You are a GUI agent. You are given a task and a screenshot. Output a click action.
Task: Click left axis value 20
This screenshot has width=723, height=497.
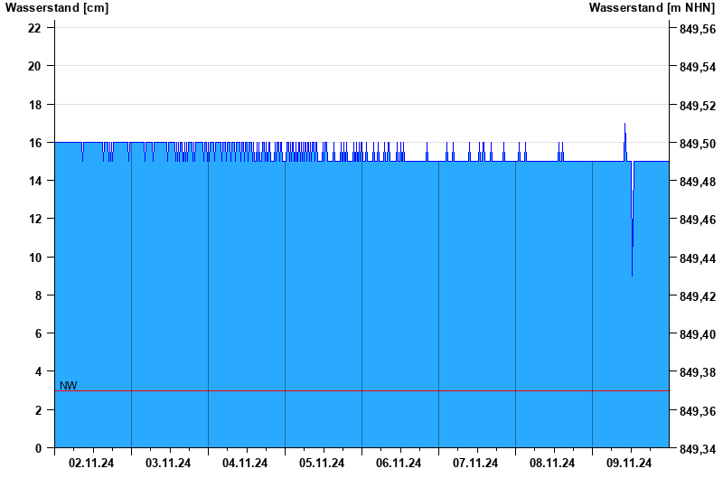(x=34, y=66)
